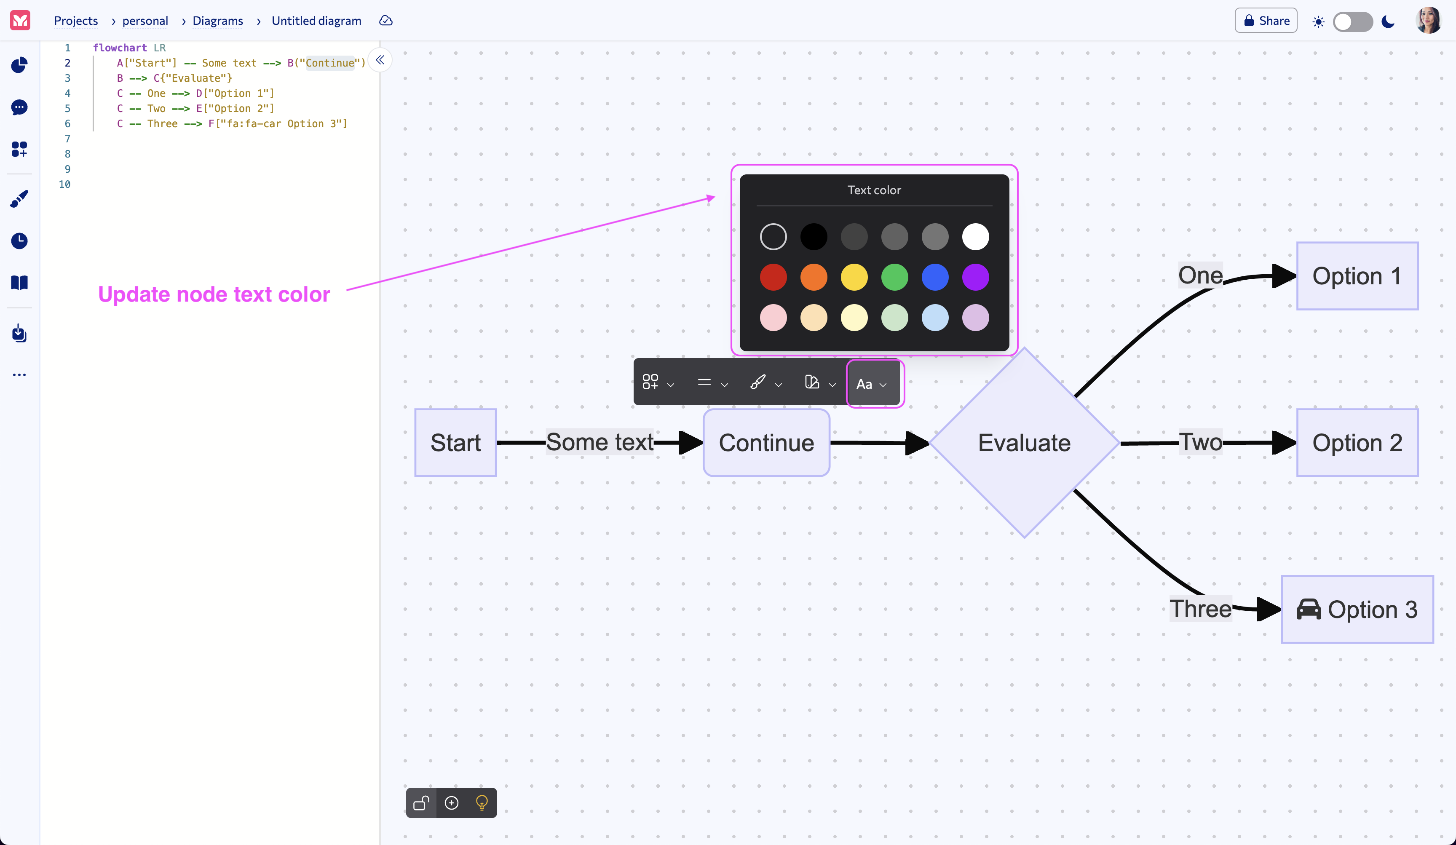Open the line style dropdown in toolbar
1456x845 pixels.
click(x=712, y=383)
